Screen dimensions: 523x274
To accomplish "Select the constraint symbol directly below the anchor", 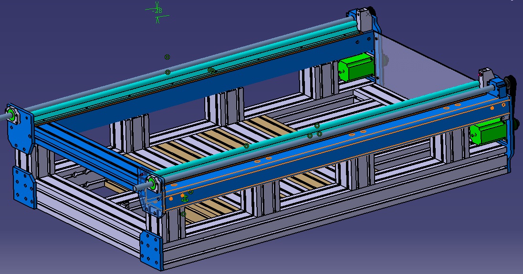I will pos(183,214).
